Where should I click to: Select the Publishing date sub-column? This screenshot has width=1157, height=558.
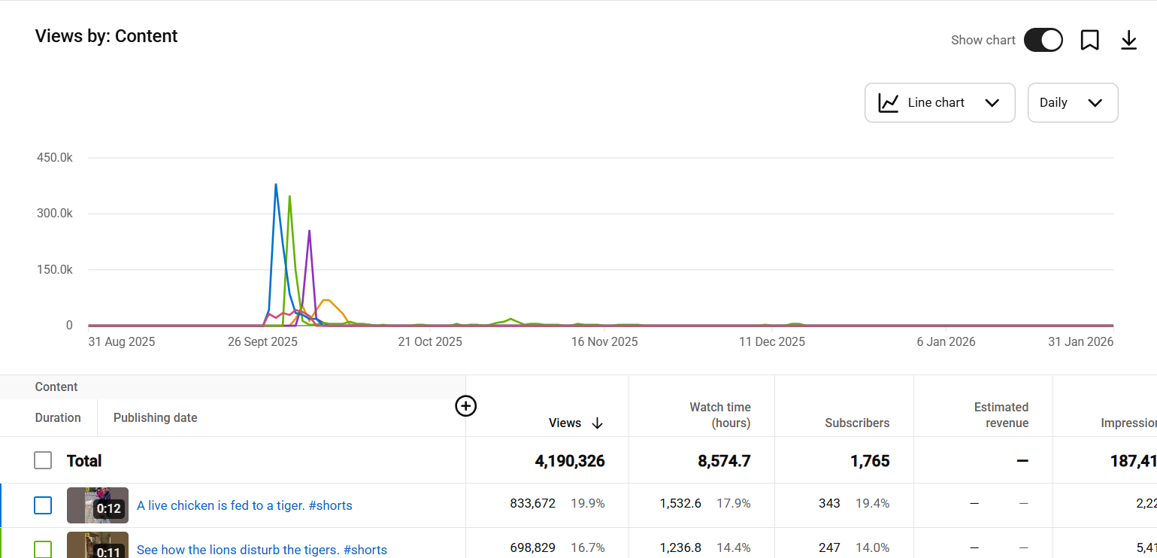[155, 418]
